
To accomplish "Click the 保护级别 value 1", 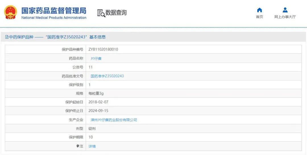I will (90, 85).
